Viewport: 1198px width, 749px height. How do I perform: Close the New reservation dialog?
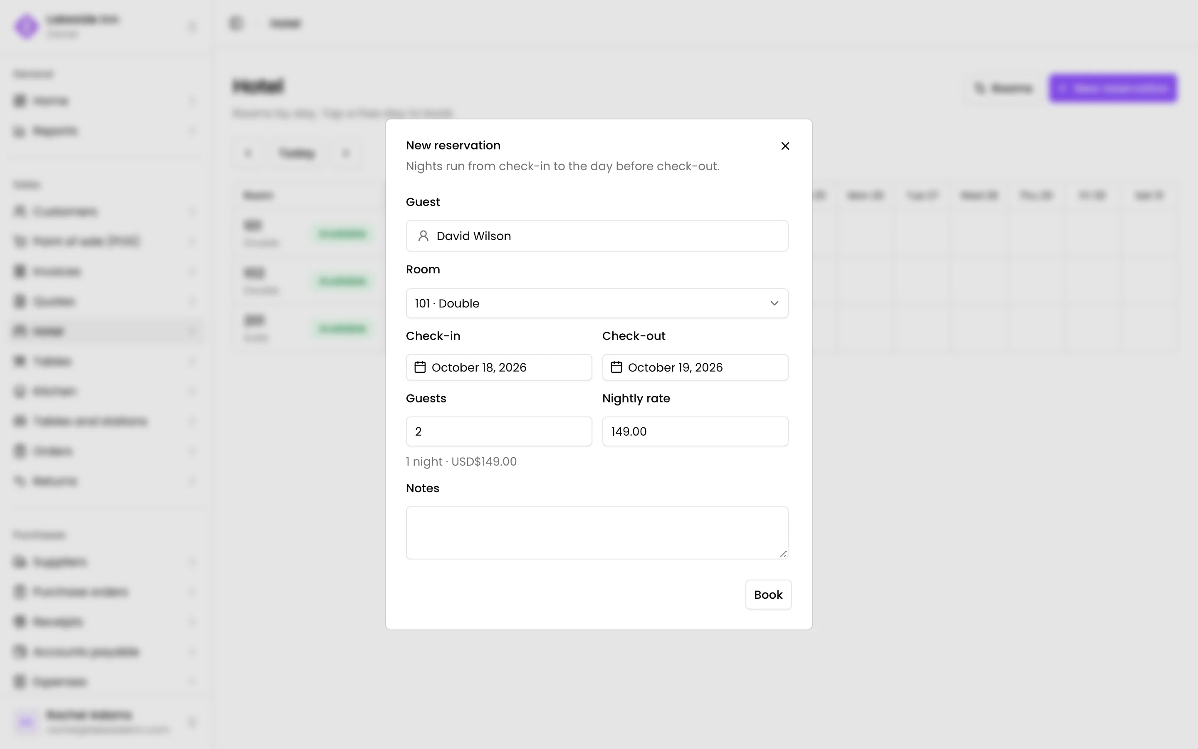pos(785,146)
